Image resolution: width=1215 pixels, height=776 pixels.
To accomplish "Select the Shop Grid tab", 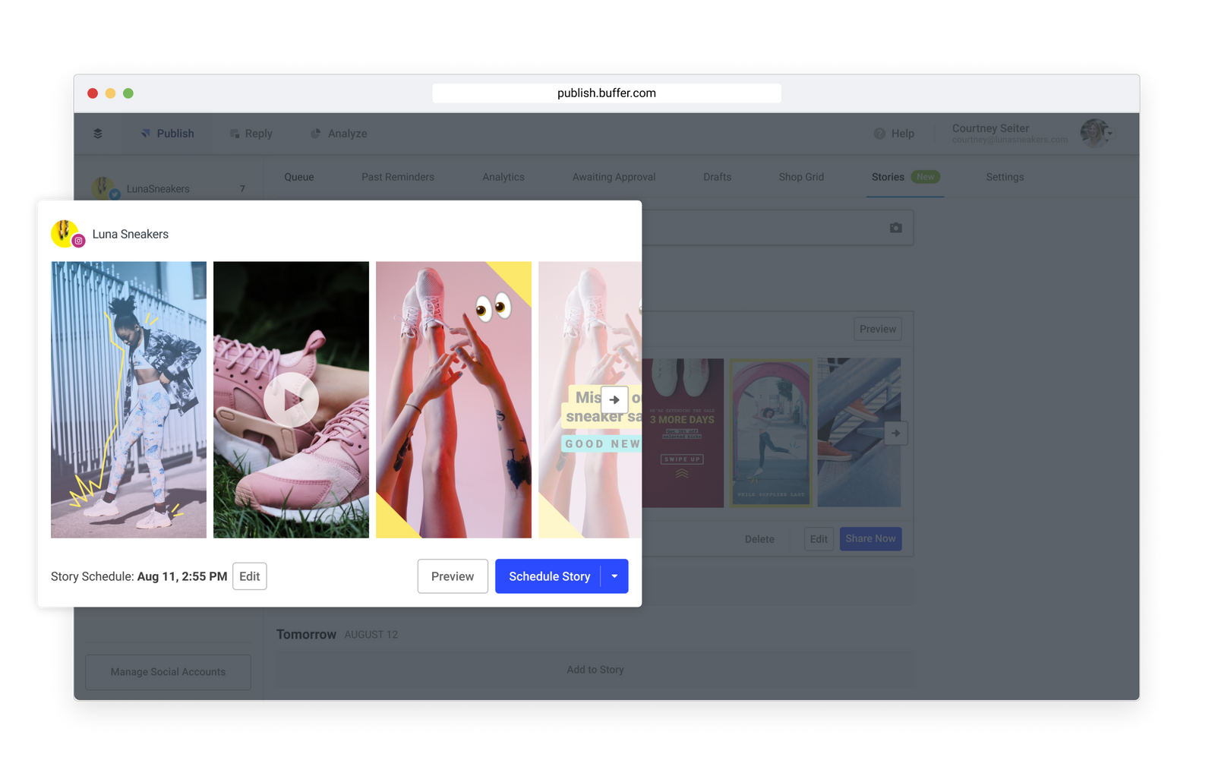I will 800,177.
